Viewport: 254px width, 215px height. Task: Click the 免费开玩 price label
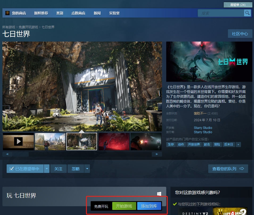(x=101, y=206)
